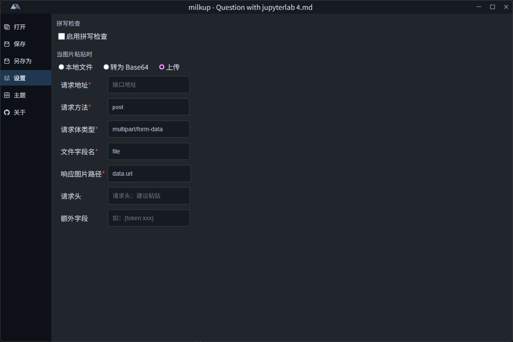
Task: Select the 上传 radio option
Action: click(162, 67)
